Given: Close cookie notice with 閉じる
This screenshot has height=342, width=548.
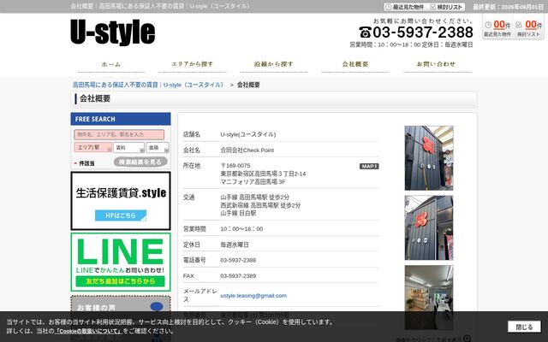Looking at the screenshot, I should pyautogui.click(x=524, y=327).
